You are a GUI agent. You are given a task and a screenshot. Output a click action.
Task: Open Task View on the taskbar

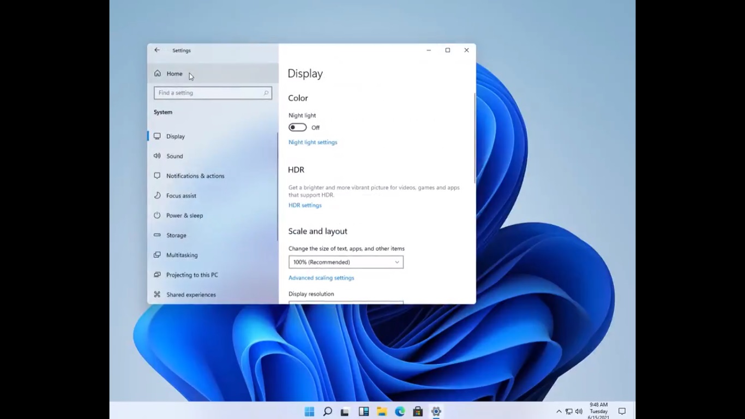click(345, 411)
